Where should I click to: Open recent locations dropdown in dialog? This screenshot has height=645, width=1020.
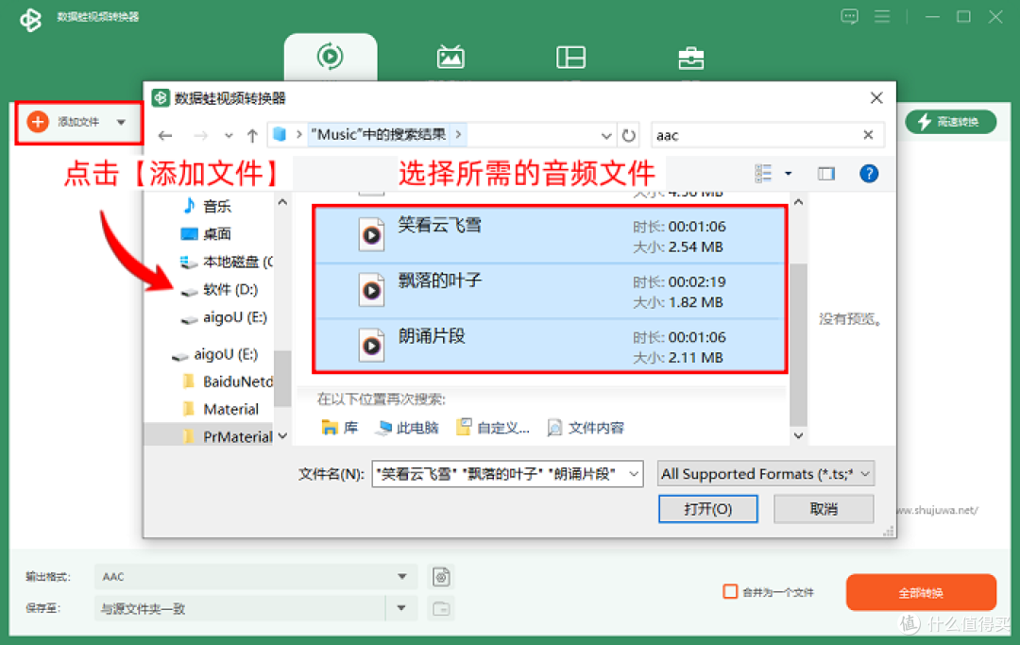point(229,135)
